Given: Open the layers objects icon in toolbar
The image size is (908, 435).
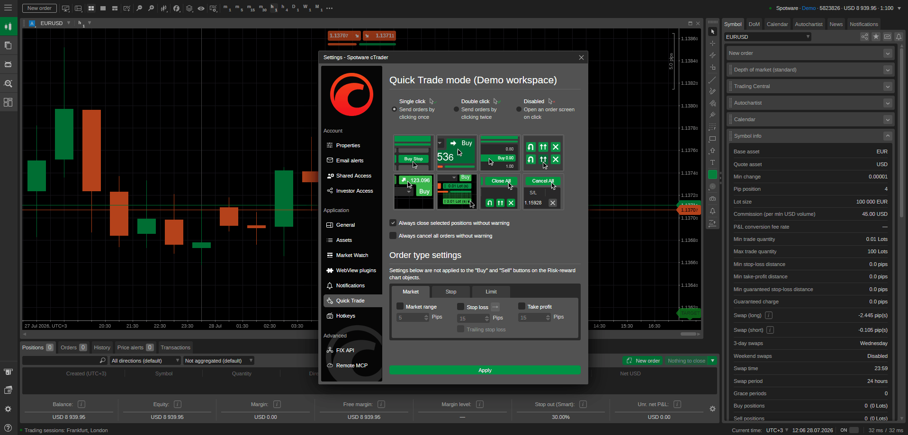Looking at the screenshot, I should point(189,8).
